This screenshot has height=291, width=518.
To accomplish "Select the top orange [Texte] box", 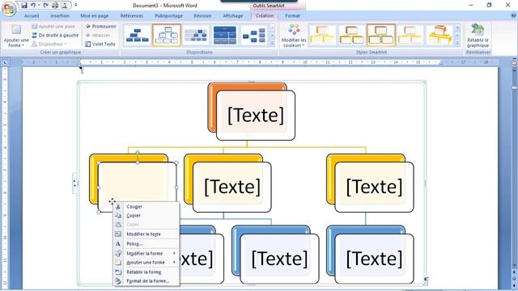I will point(256,115).
